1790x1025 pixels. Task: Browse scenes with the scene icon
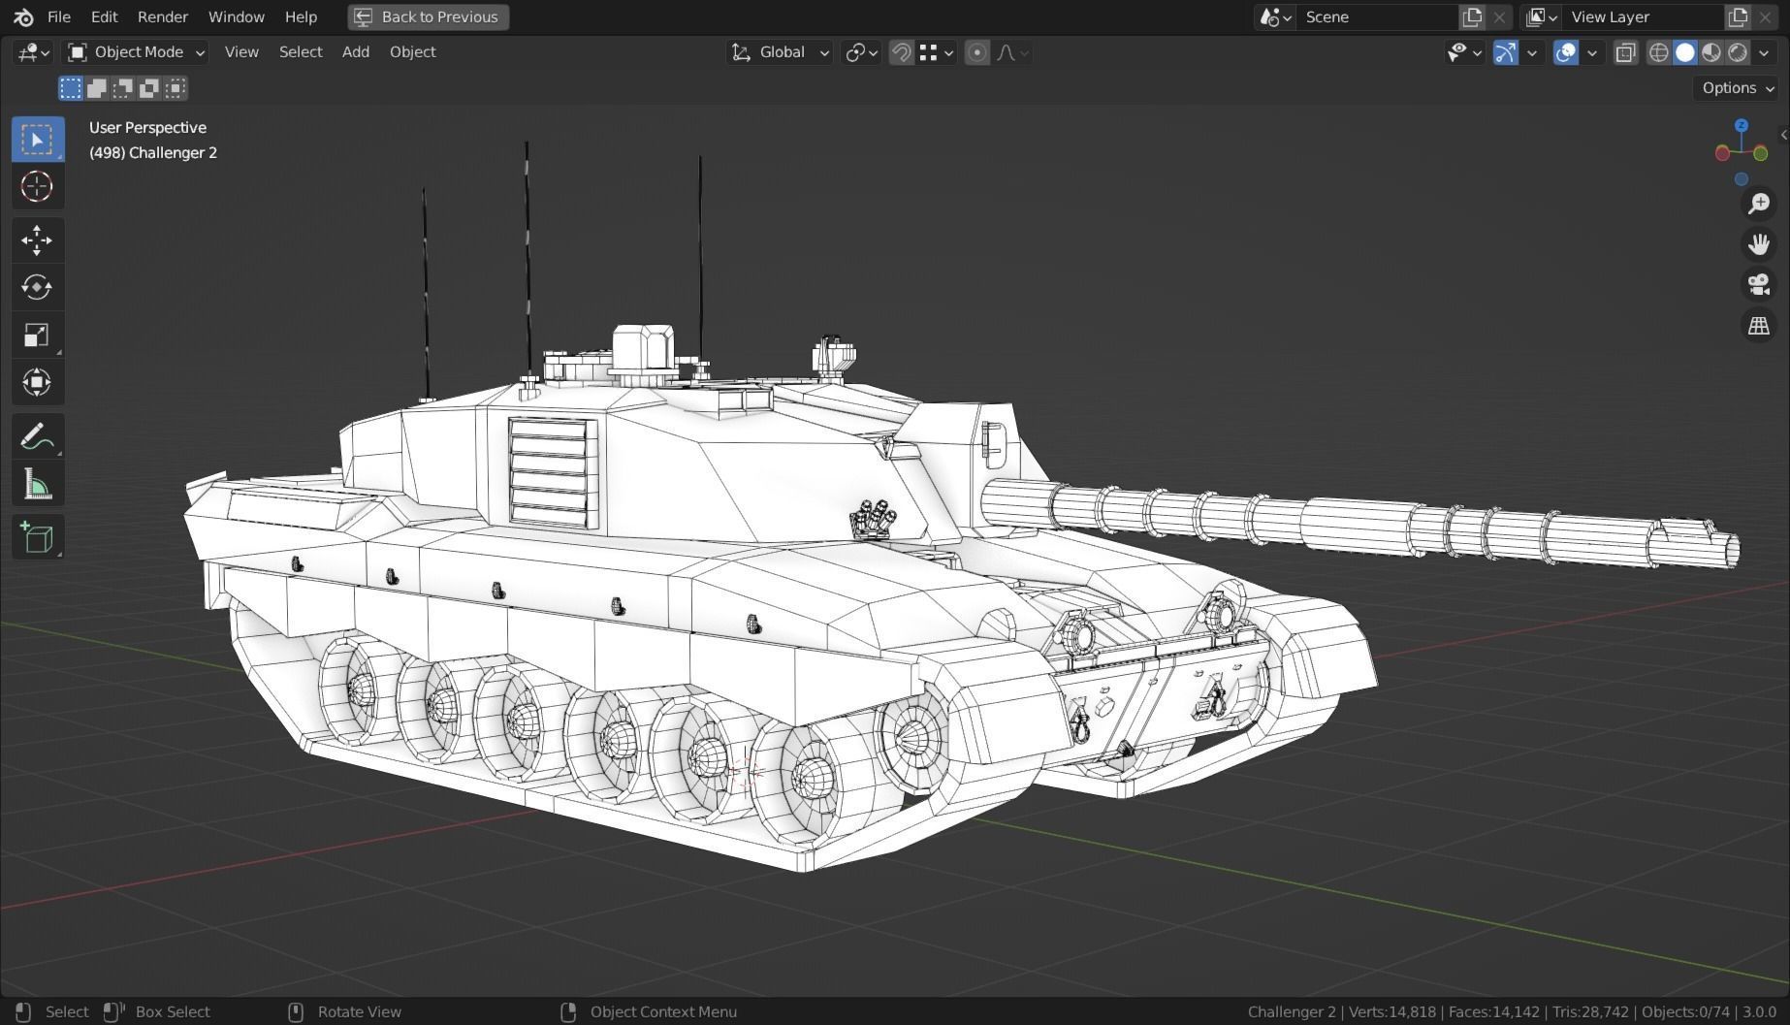pos(1275,16)
